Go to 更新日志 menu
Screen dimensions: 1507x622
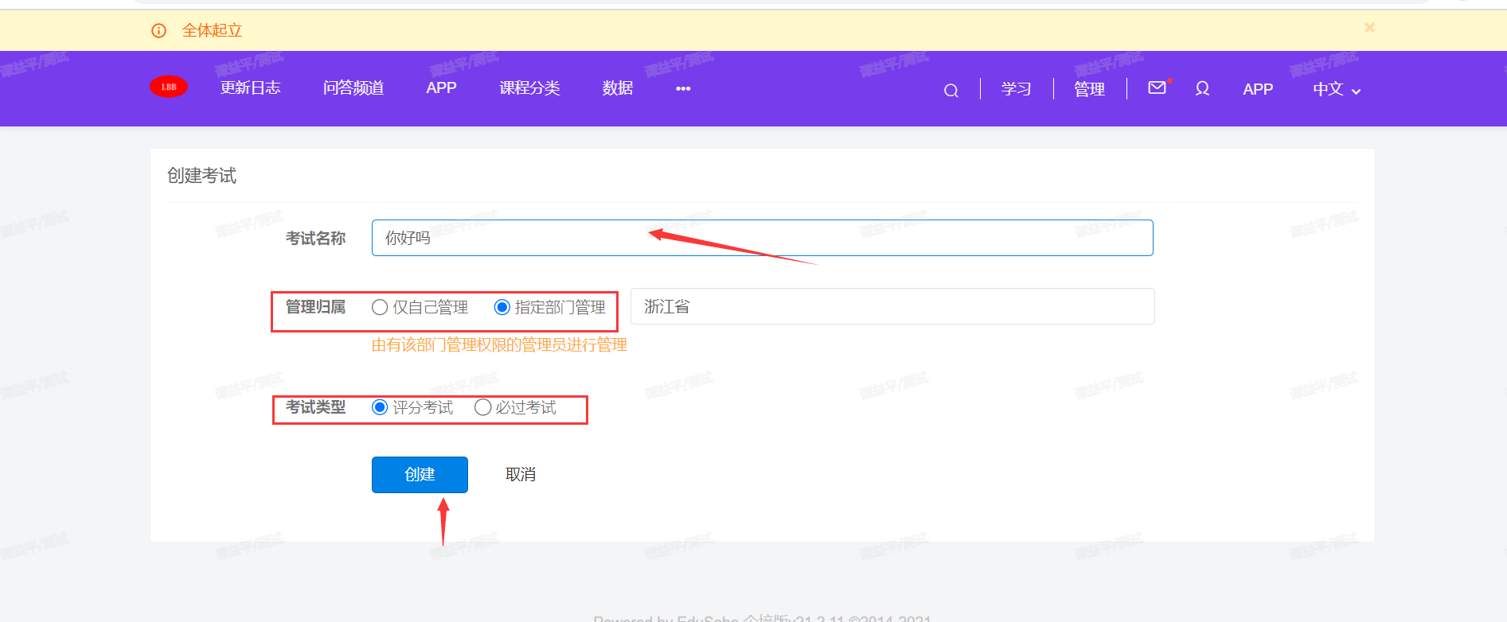(x=250, y=87)
